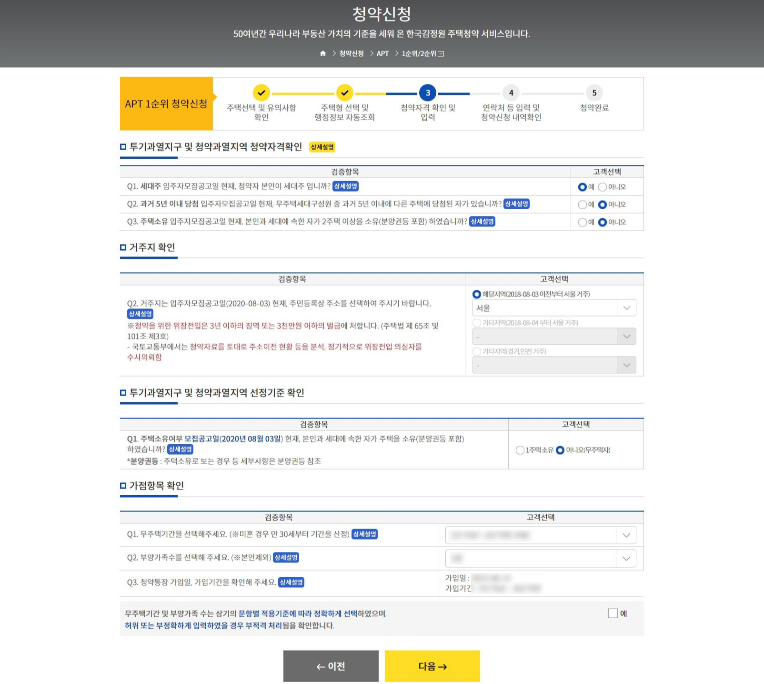Select 1주택소유 radio option

pyautogui.click(x=520, y=450)
